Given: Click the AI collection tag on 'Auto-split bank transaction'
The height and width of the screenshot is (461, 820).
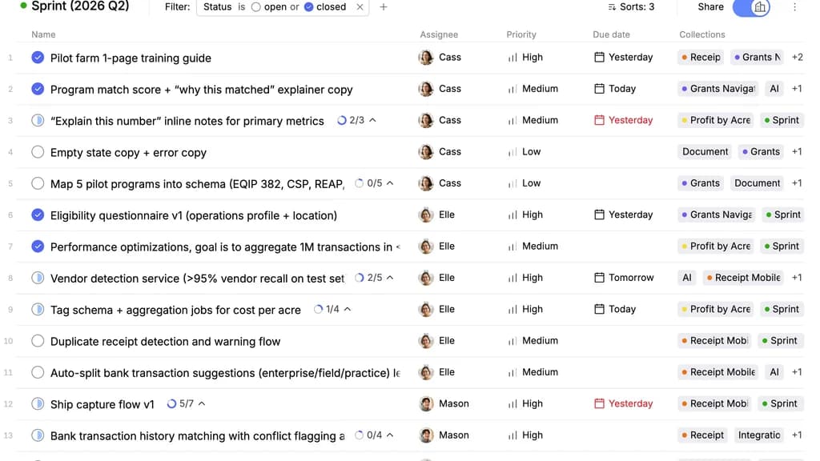Looking at the screenshot, I should pos(774,372).
